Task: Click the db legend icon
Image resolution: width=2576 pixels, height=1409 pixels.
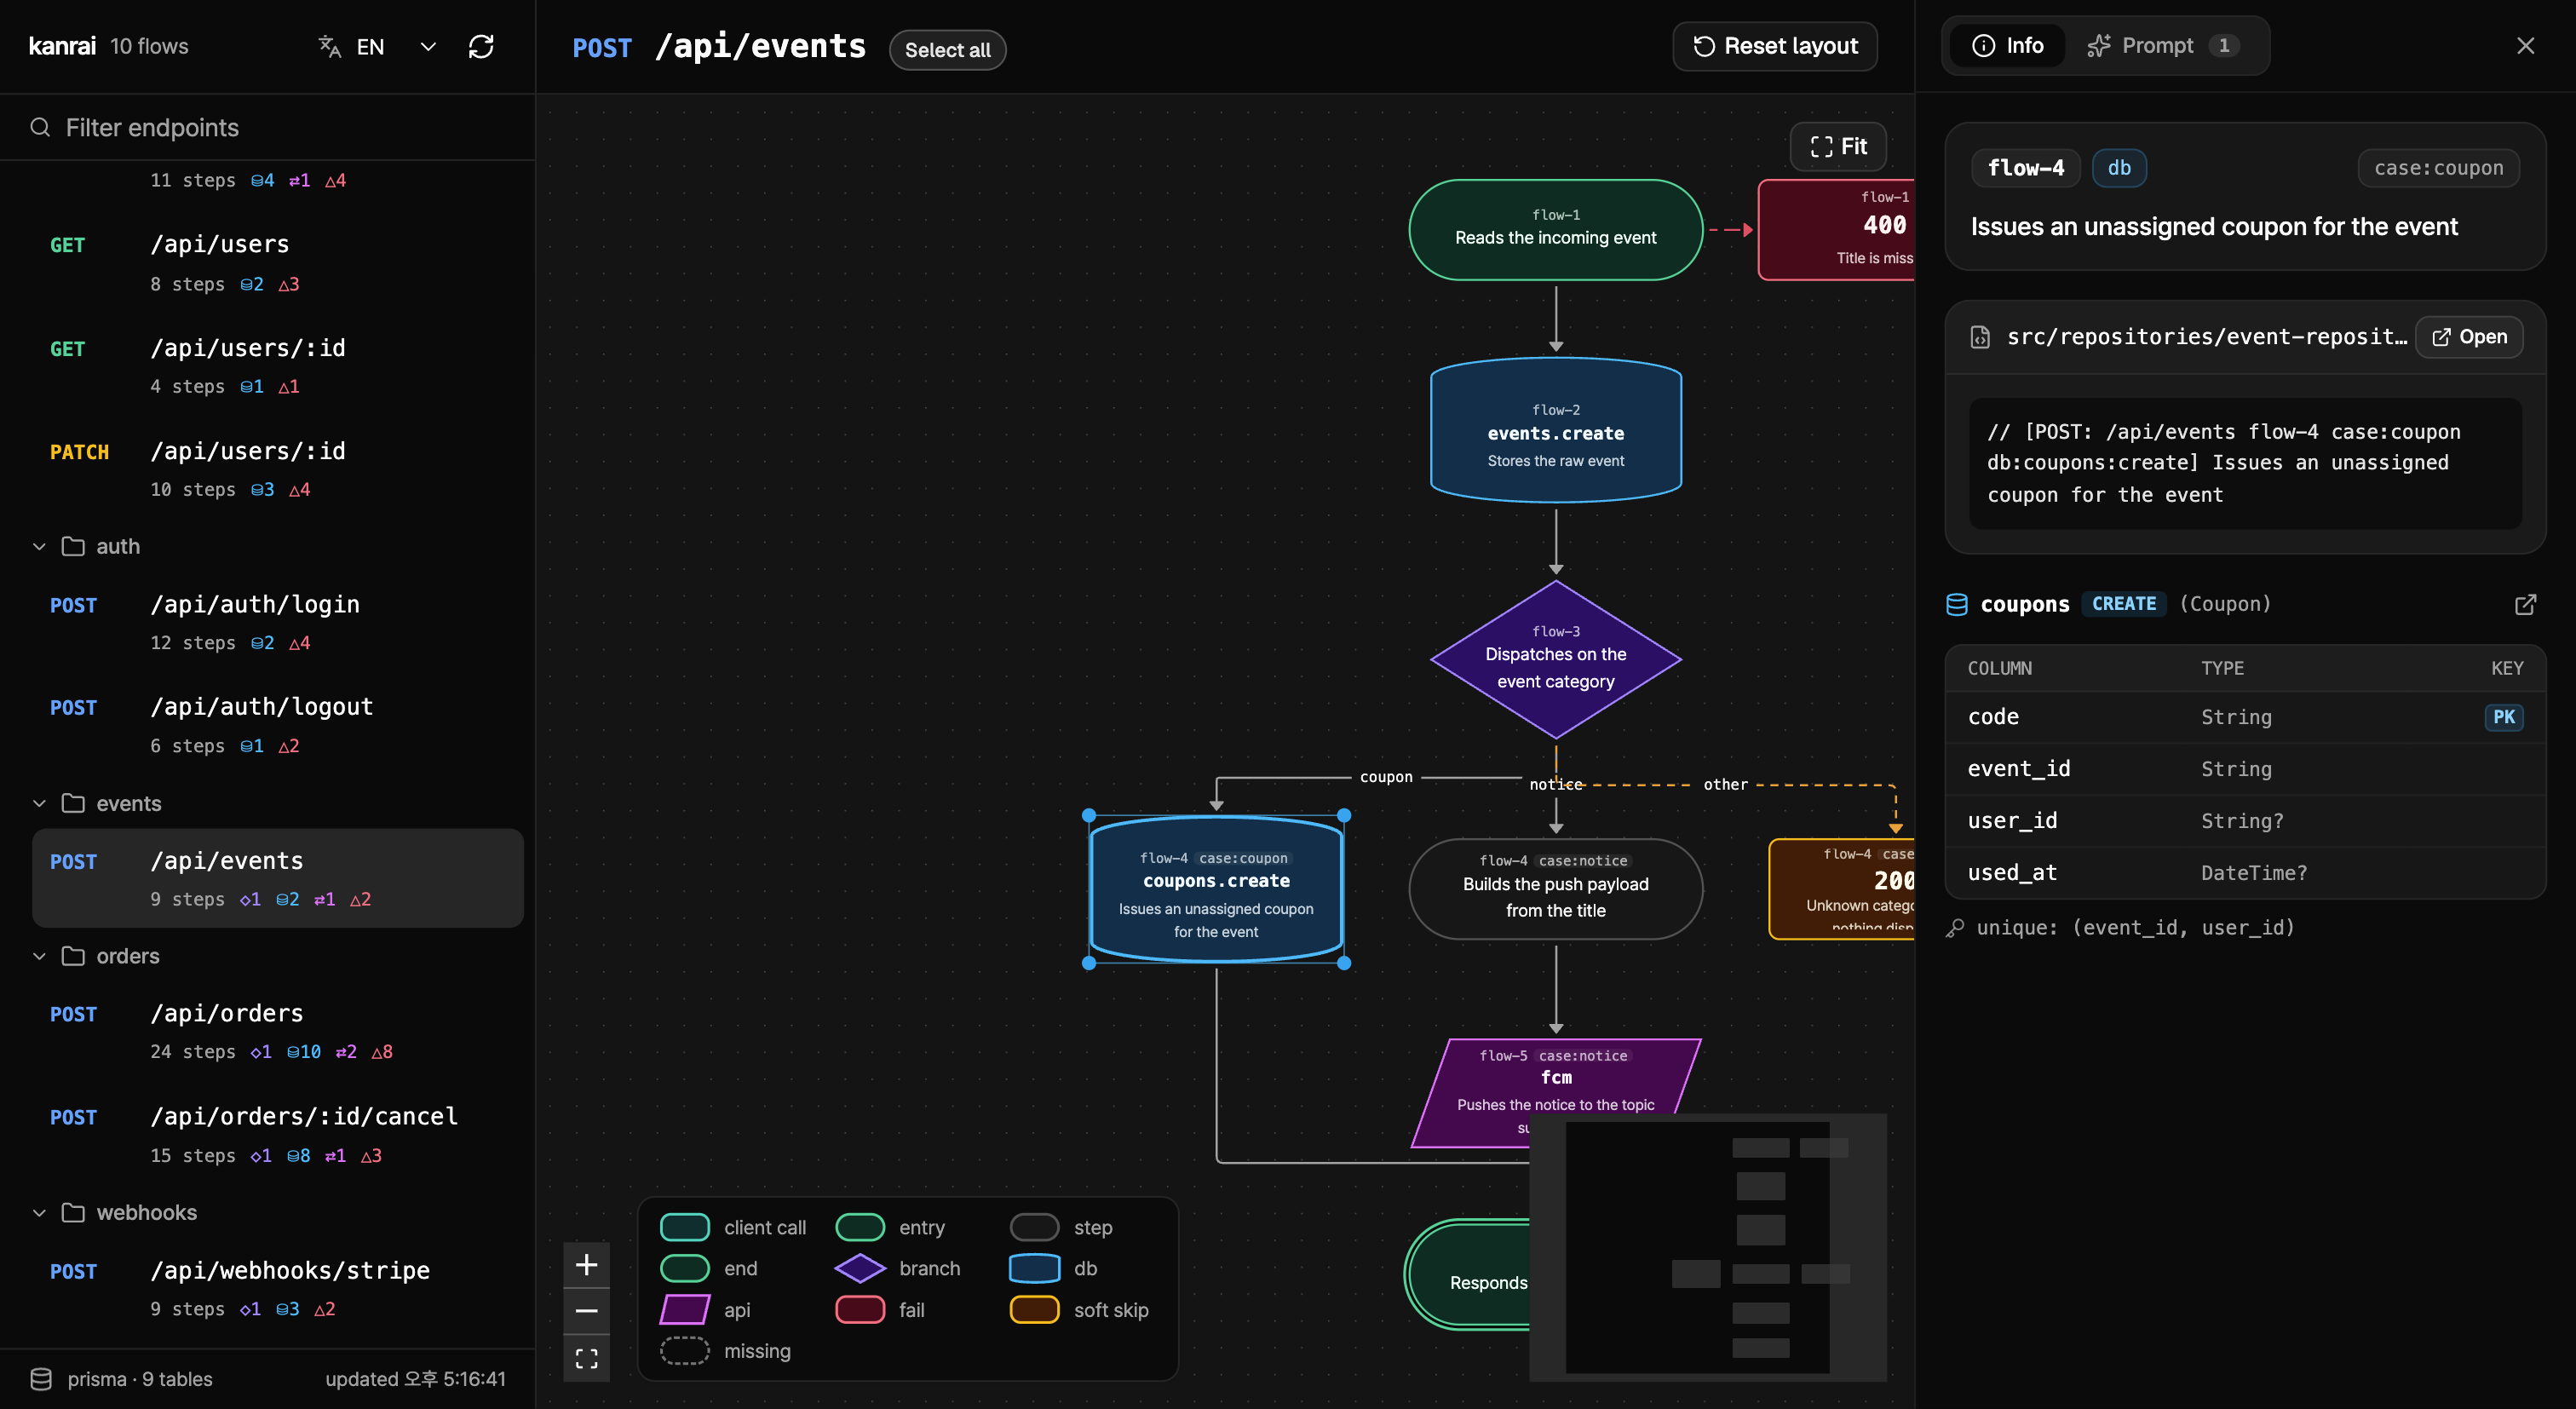Action: (x=1035, y=1269)
